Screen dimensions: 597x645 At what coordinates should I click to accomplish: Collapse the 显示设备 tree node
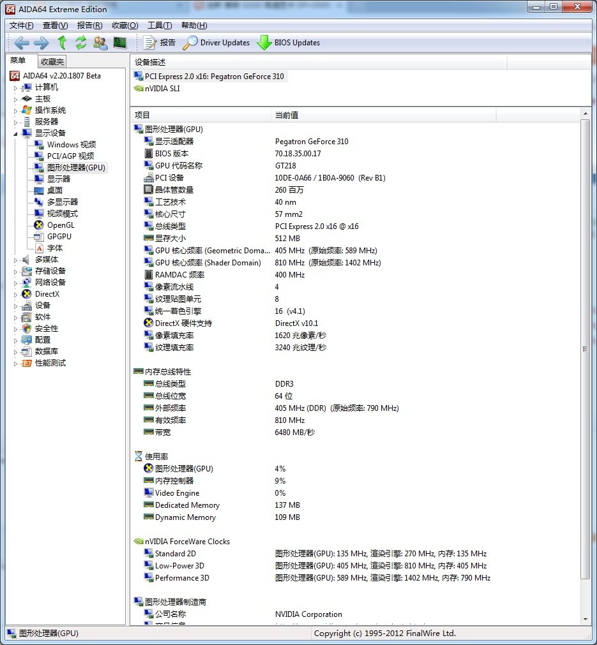coord(16,133)
